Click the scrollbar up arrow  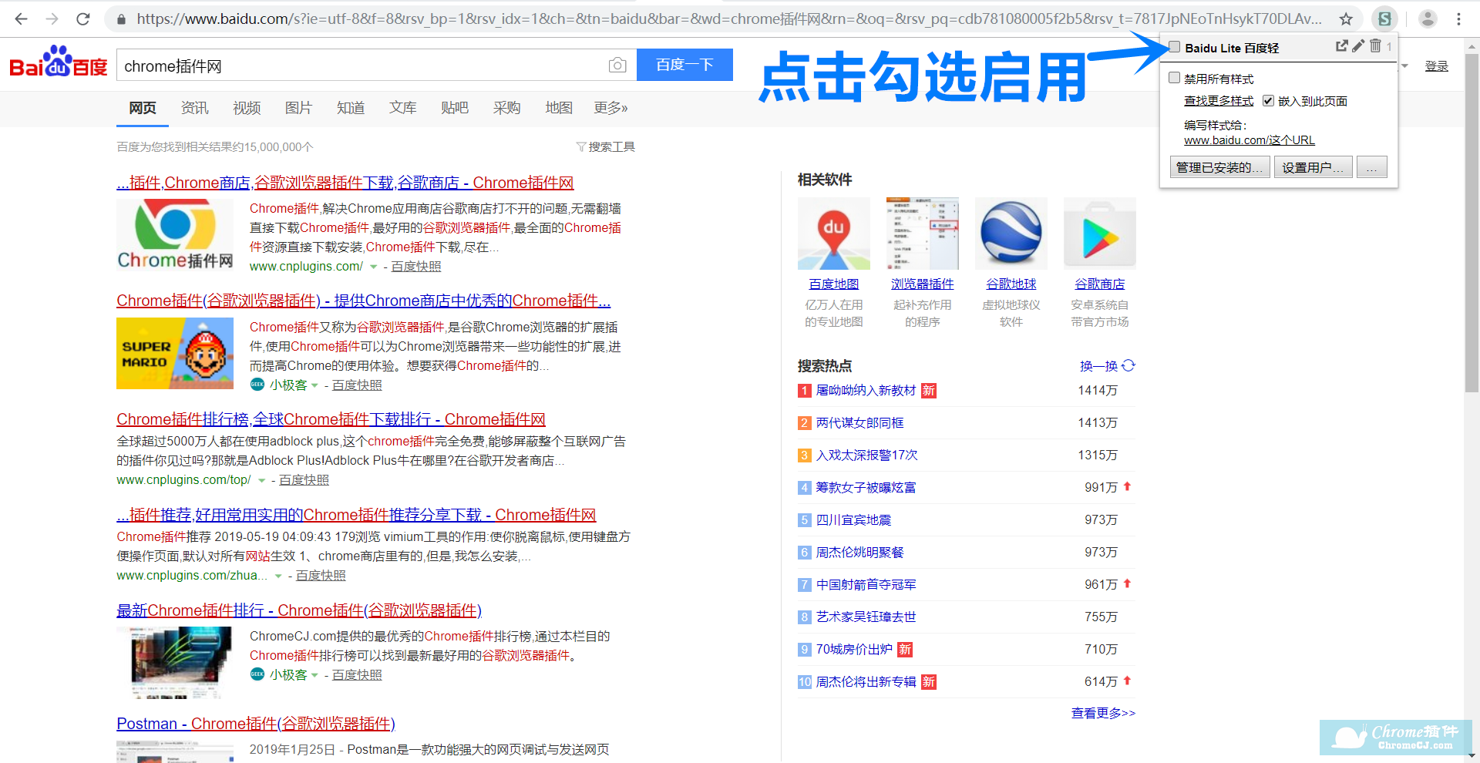[1472, 45]
